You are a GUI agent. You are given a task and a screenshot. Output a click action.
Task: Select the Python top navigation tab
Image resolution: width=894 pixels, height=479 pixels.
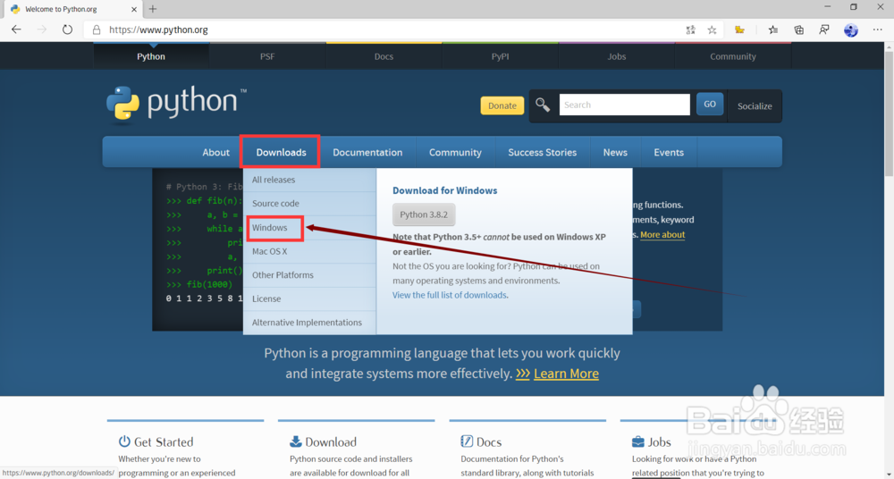[x=151, y=56]
